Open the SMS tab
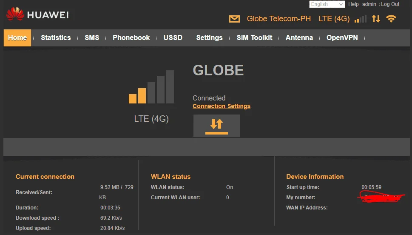The image size is (412, 235). [x=92, y=37]
